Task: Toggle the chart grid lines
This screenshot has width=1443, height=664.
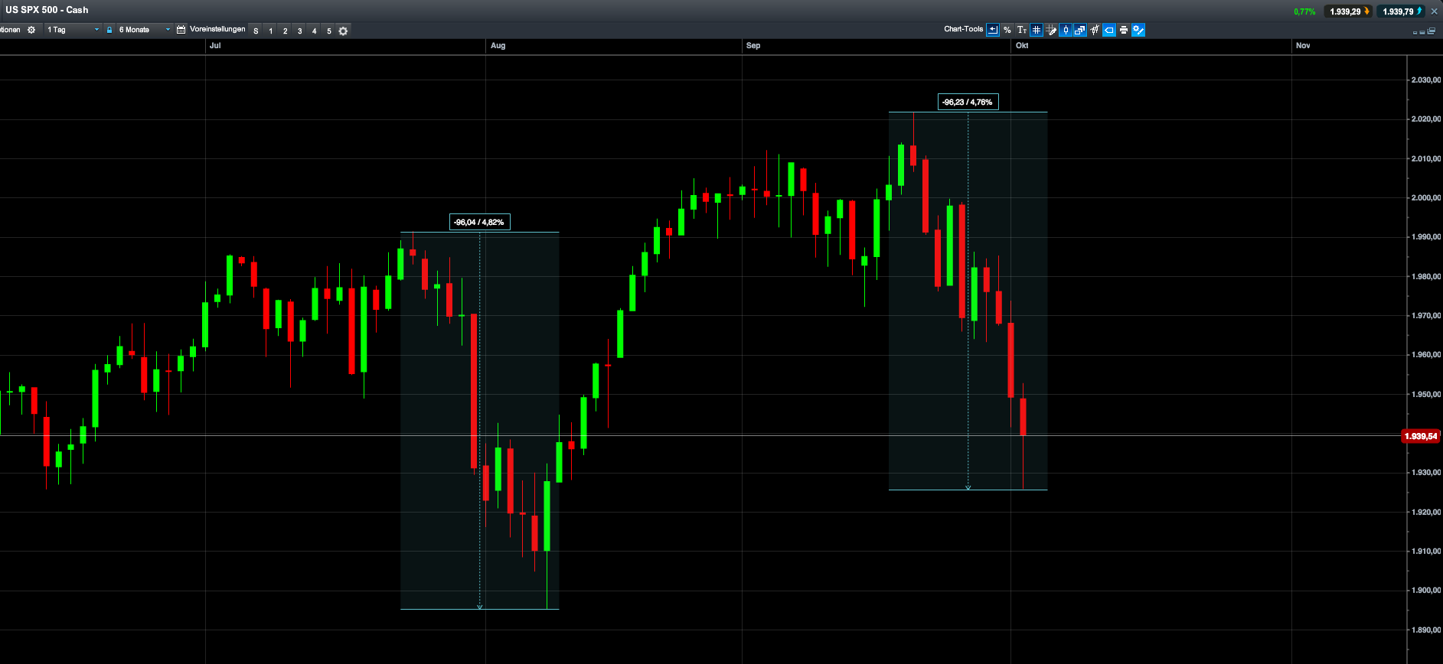Action: [1037, 30]
